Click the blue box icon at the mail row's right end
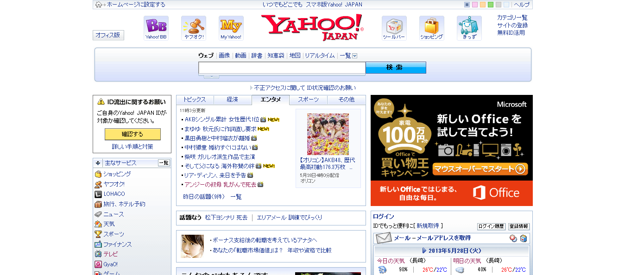This screenshot has height=275, width=625. [524, 238]
